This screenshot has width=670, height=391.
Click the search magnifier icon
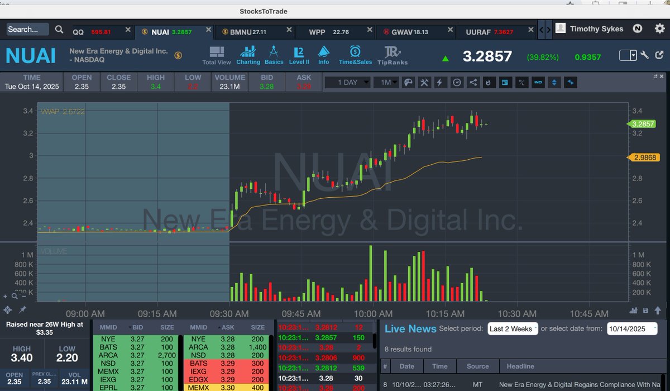coord(59,29)
